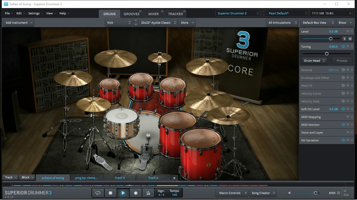Open Soft Hit Level menu icon
The width and height of the screenshot is (357, 200).
348,109
